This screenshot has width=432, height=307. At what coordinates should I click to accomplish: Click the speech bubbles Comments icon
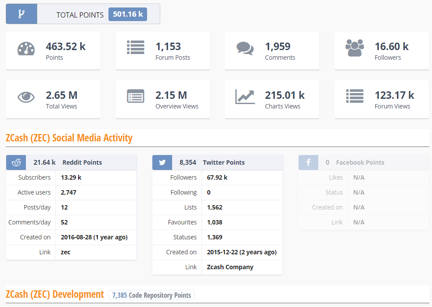click(x=245, y=48)
